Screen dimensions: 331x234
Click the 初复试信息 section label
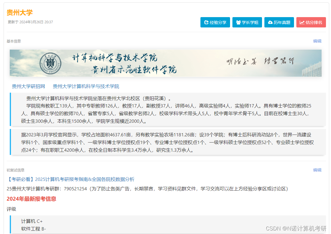(x=15, y=170)
